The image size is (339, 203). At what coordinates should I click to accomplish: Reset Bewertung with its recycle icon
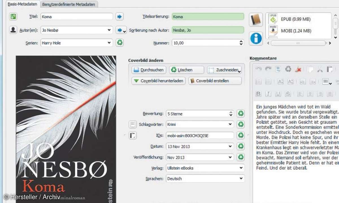241,114
